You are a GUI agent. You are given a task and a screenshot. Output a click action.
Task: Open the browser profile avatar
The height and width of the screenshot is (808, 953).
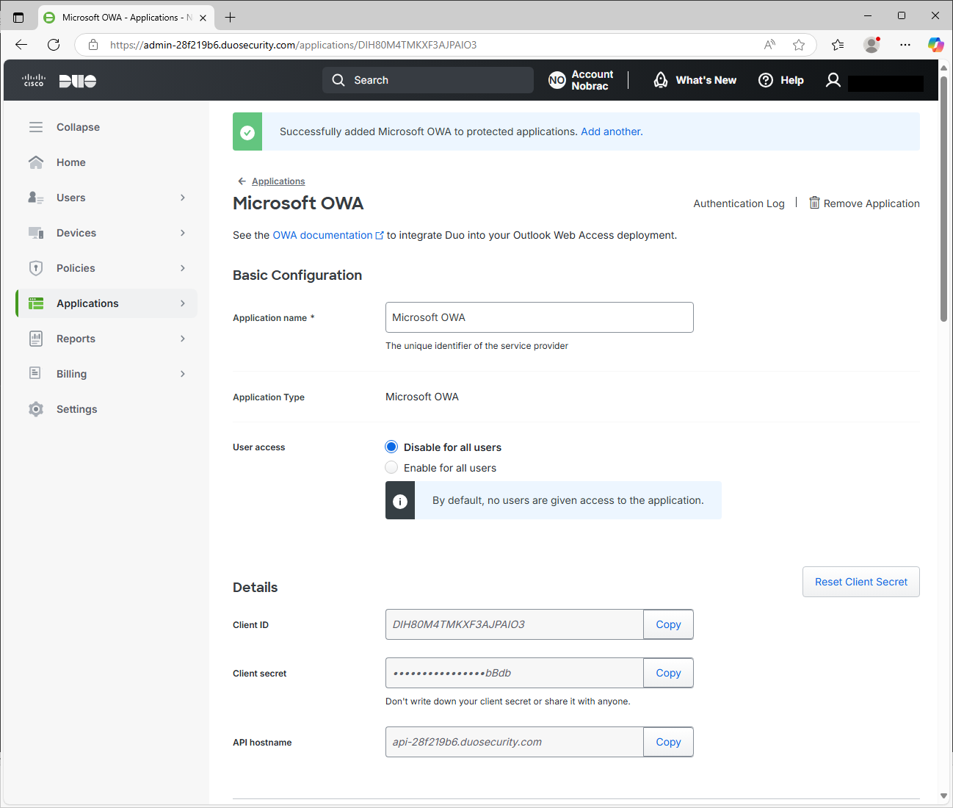(x=872, y=45)
